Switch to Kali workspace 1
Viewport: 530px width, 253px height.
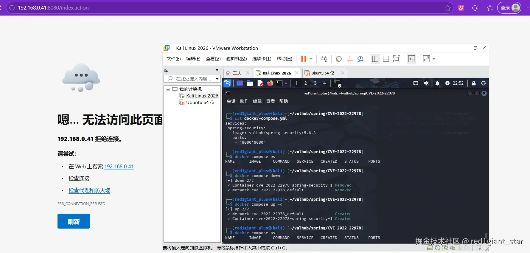pyautogui.click(x=296, y=83)
